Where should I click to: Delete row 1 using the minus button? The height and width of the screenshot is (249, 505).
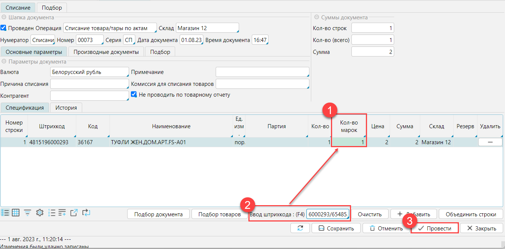coord(490,142)
